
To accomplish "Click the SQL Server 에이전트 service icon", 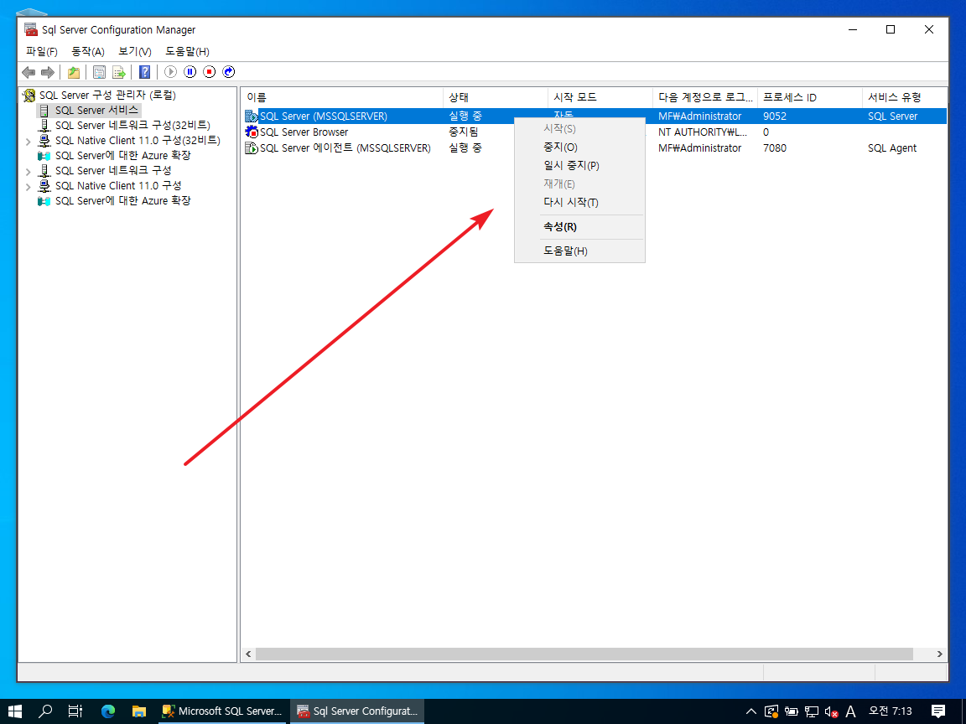I will click(252, 147).
